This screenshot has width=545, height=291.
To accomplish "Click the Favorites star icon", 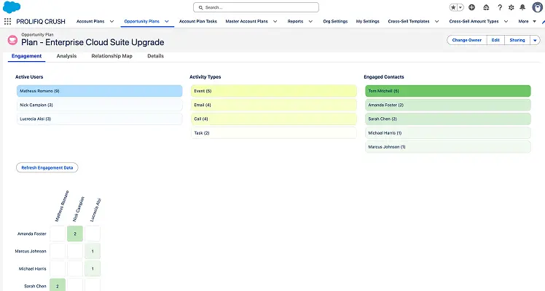I will 453,7.
